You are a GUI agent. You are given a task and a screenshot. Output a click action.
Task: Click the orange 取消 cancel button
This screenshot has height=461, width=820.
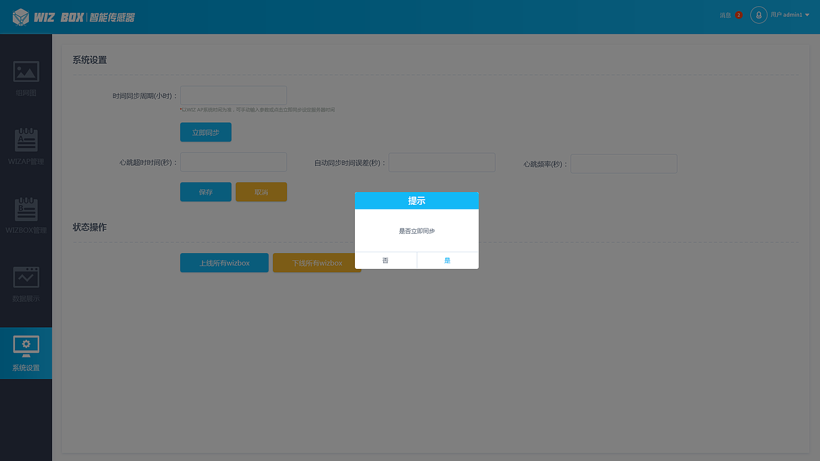(261, 192)
